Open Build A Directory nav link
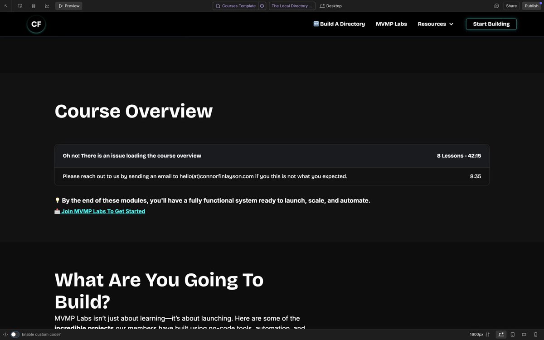The image size is (544, 340). [x=339, y=24]
